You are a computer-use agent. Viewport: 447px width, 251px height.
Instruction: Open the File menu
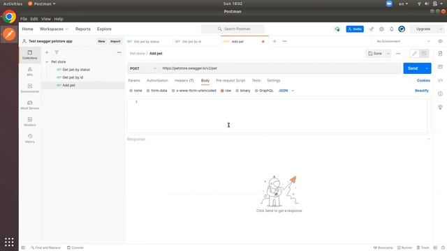pos(24,19)
